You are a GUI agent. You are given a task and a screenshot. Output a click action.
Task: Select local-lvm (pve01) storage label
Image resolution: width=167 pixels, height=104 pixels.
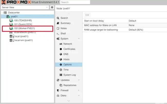pyautogui.click(x=24, y=40)
